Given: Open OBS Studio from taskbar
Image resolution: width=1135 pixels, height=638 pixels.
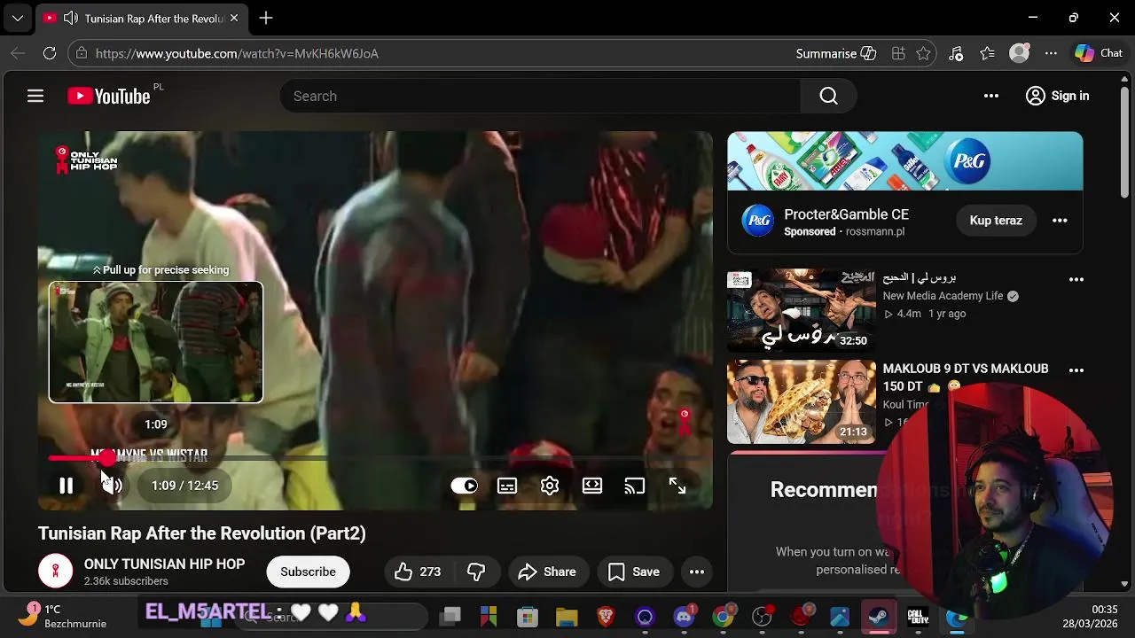Looking at the screenshot, I should click(762, 616).
